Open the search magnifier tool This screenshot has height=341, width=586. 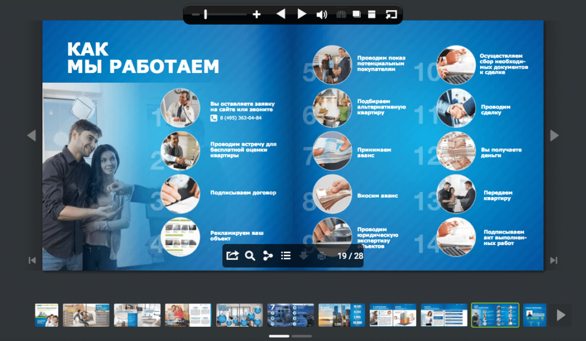(250, 256)
